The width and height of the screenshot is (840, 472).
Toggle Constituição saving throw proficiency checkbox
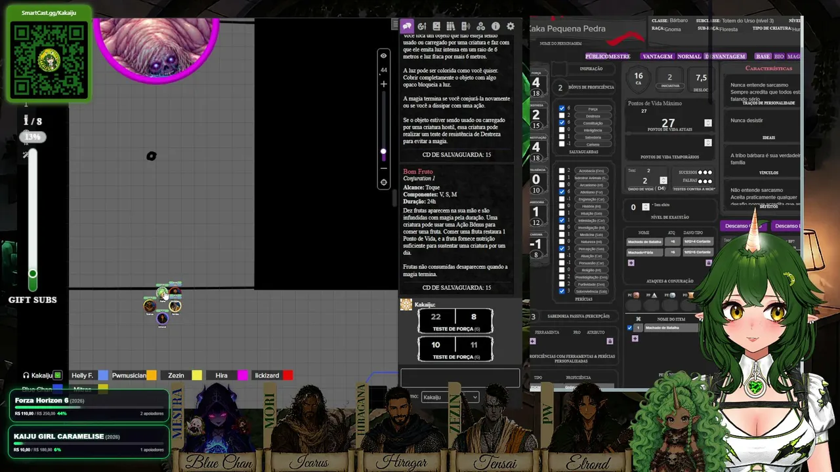[561, 123]
